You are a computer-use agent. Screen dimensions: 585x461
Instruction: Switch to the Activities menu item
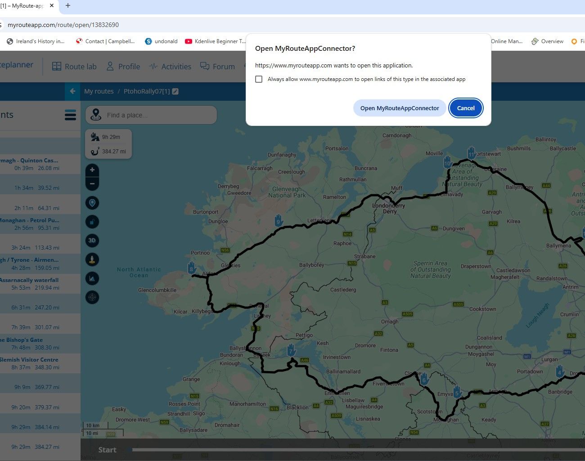tap(170, 67)
